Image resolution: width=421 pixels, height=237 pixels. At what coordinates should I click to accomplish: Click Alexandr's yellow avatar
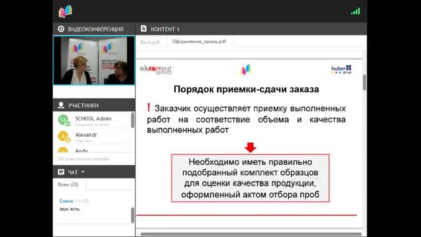[x=63, y=136]
